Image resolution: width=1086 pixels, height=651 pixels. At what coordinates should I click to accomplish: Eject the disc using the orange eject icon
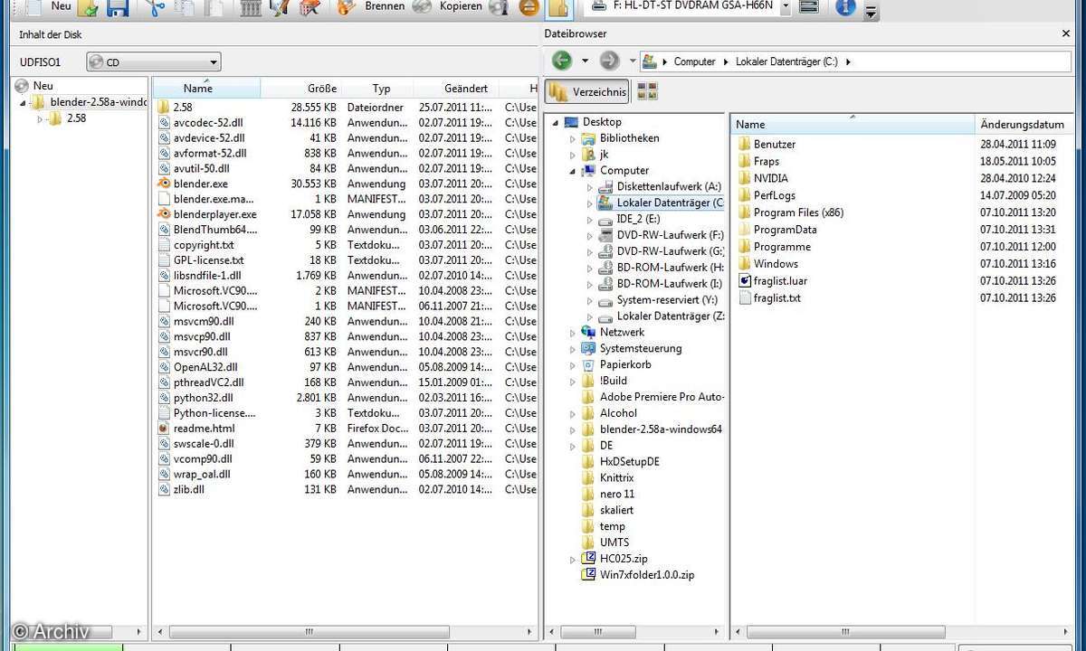point(529,8)
